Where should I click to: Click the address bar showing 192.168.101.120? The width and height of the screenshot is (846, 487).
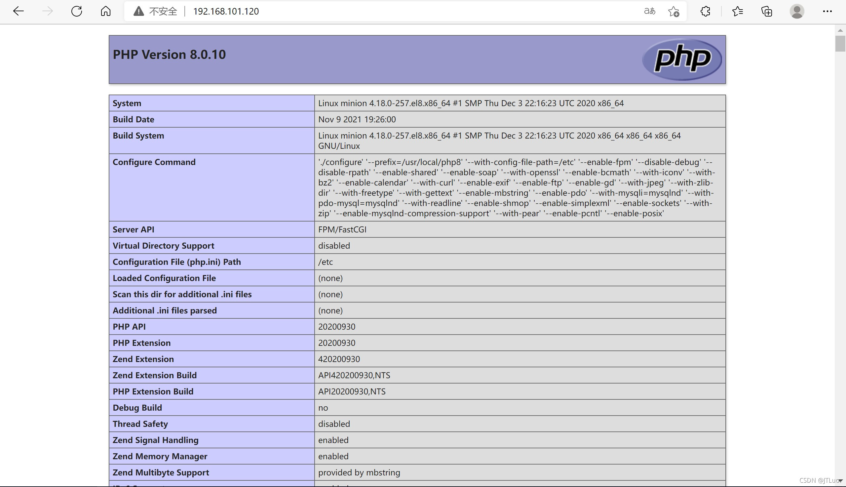tap(368, 11)
